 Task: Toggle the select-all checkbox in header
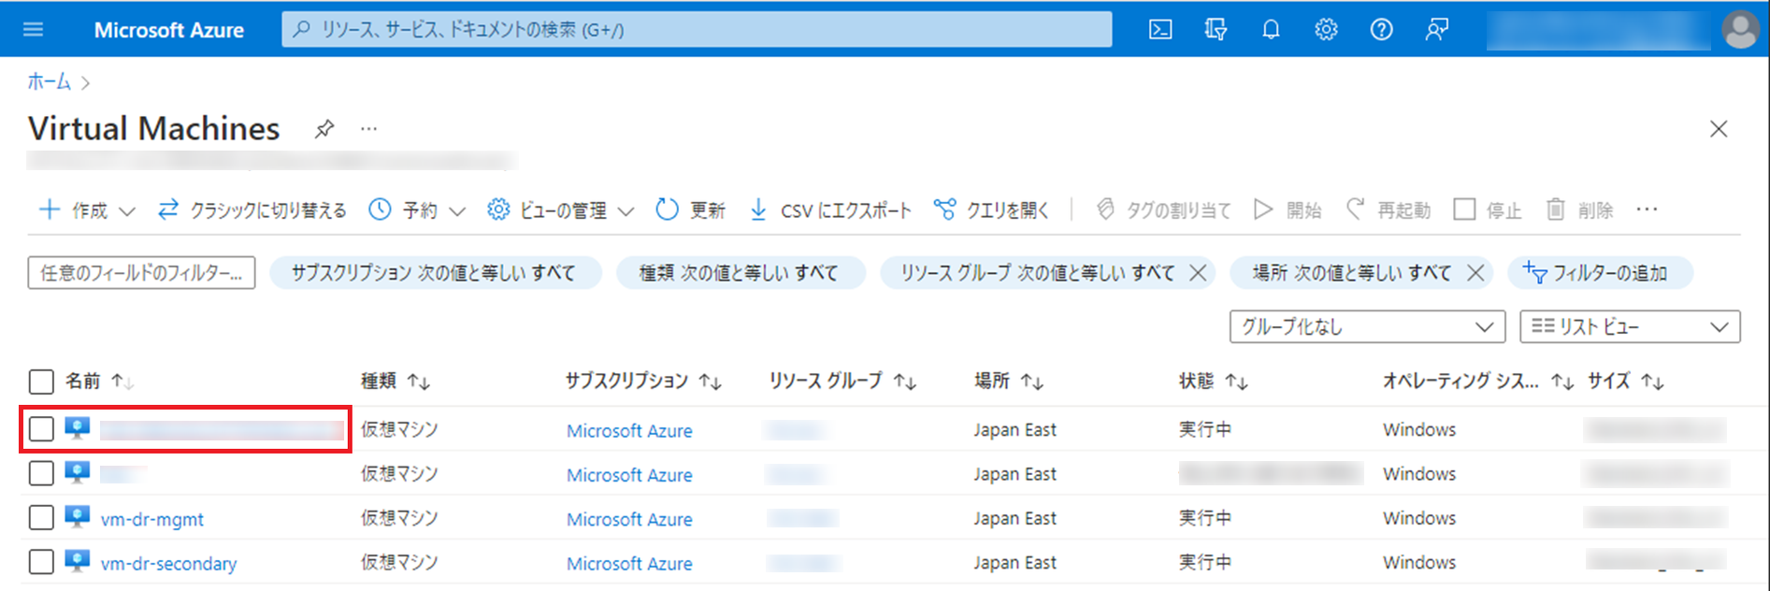pos(41,382)
